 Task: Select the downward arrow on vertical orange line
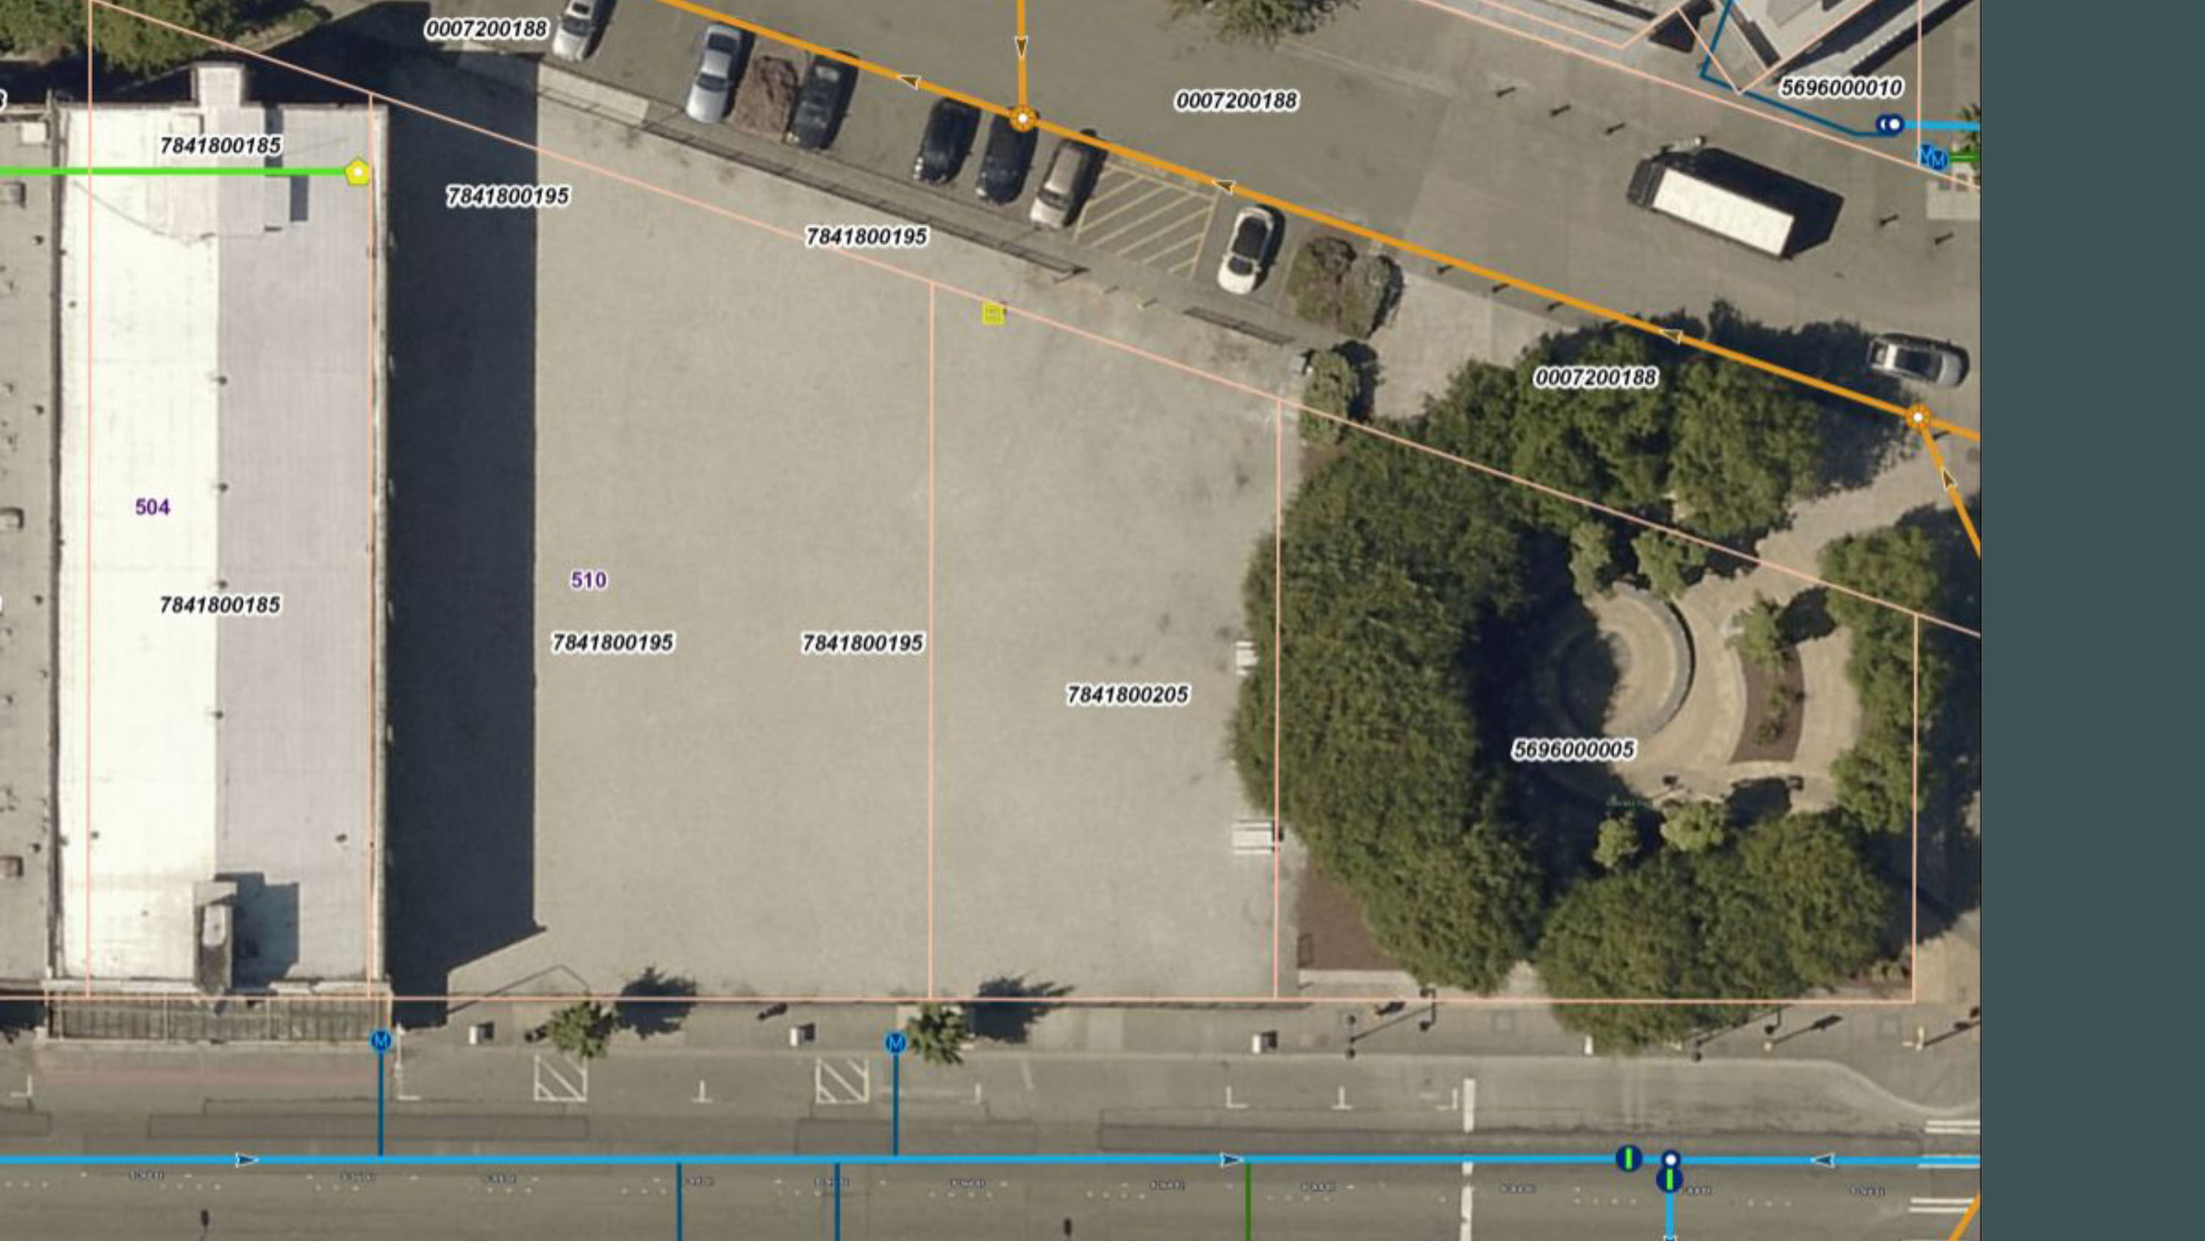click(1021, 45)
